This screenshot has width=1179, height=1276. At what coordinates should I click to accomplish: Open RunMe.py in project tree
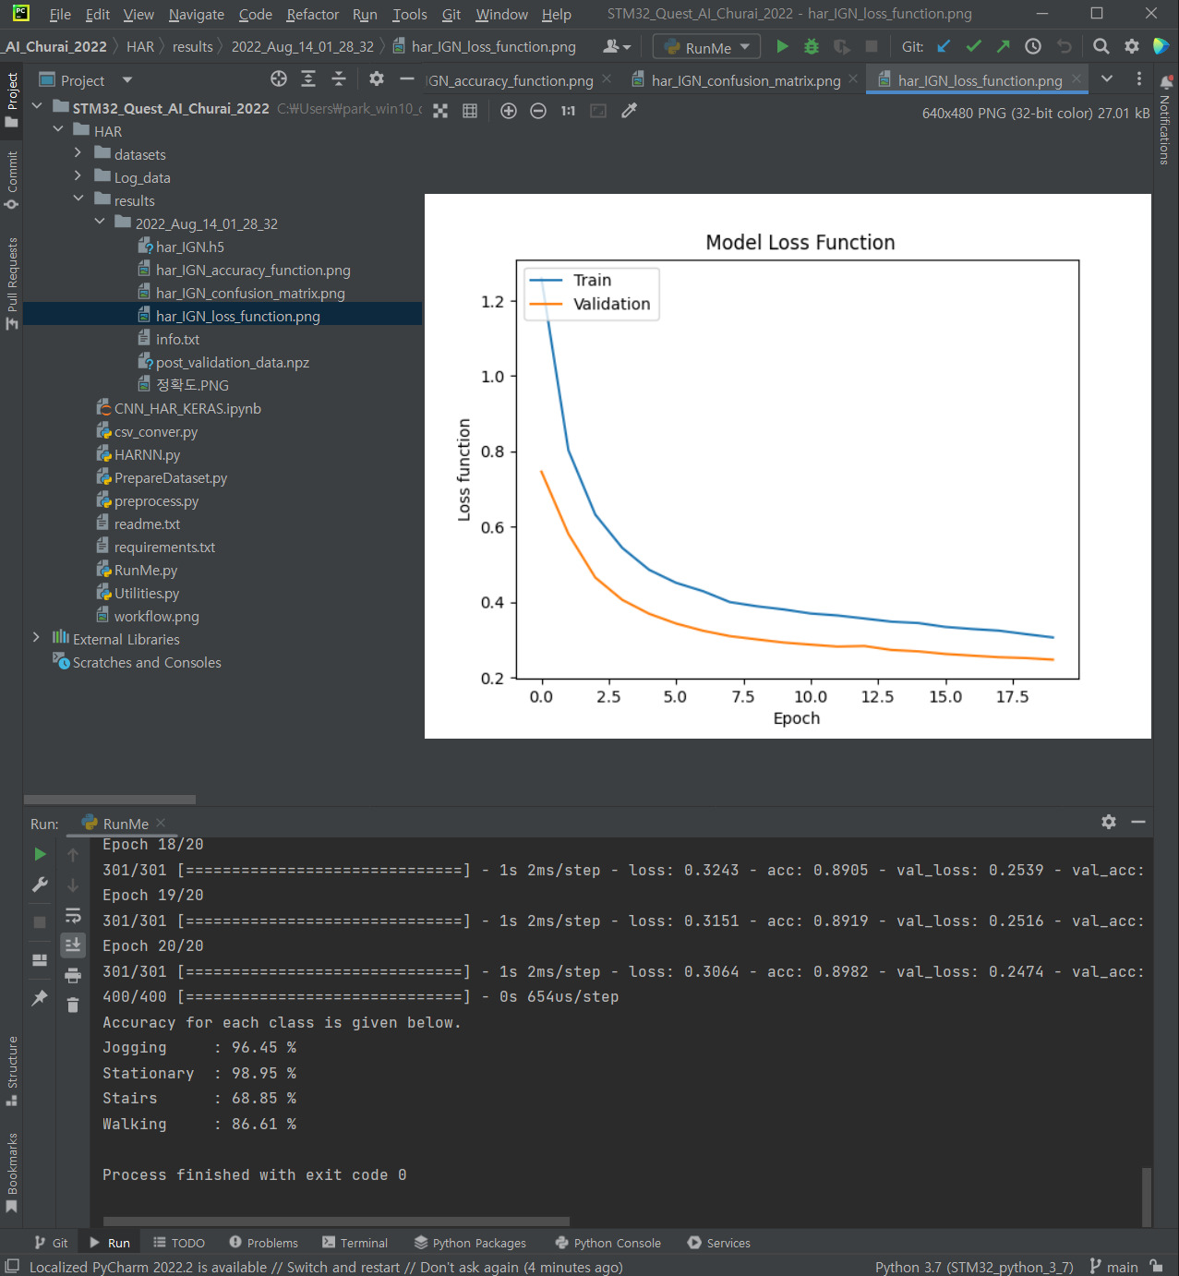pyautogui.click(x=145, y=571)
